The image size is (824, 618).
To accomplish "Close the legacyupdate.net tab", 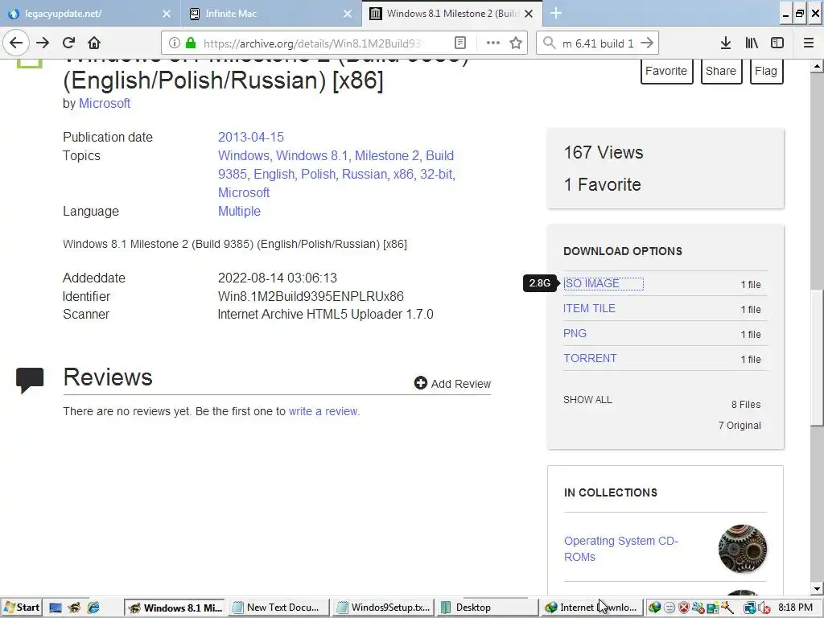I will coord(167,14).
